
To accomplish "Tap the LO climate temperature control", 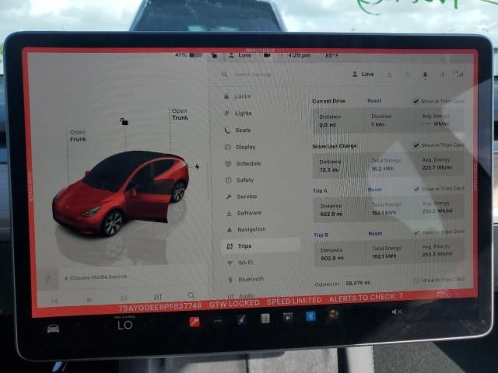I will point(124,326).
